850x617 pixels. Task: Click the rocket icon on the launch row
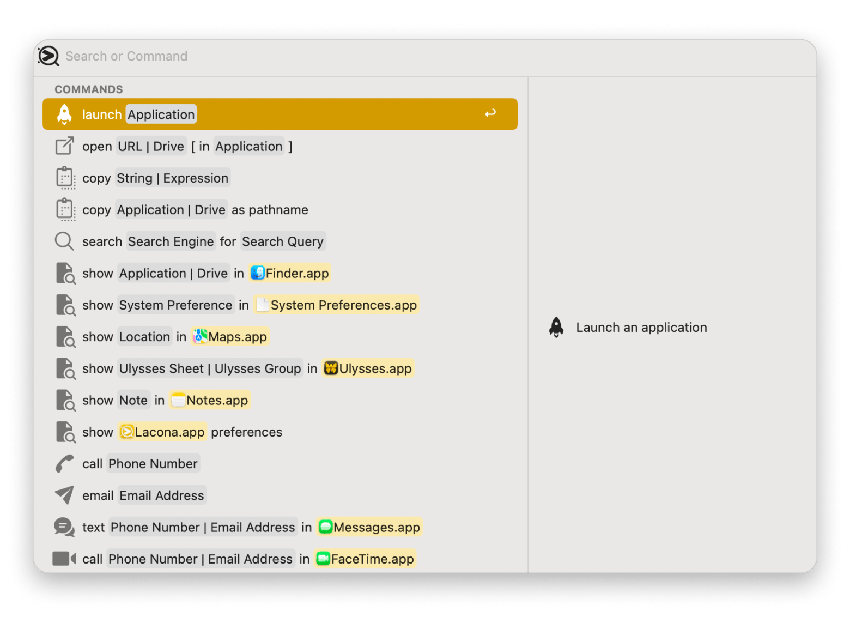click(x=64, y=114)
